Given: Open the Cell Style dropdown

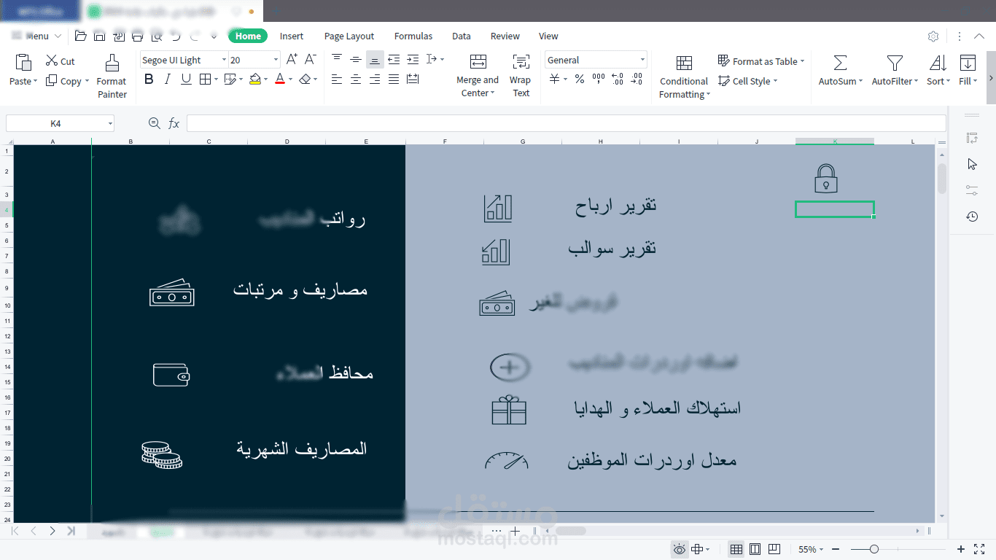Looking at the screenshot, I should (748, 81).
